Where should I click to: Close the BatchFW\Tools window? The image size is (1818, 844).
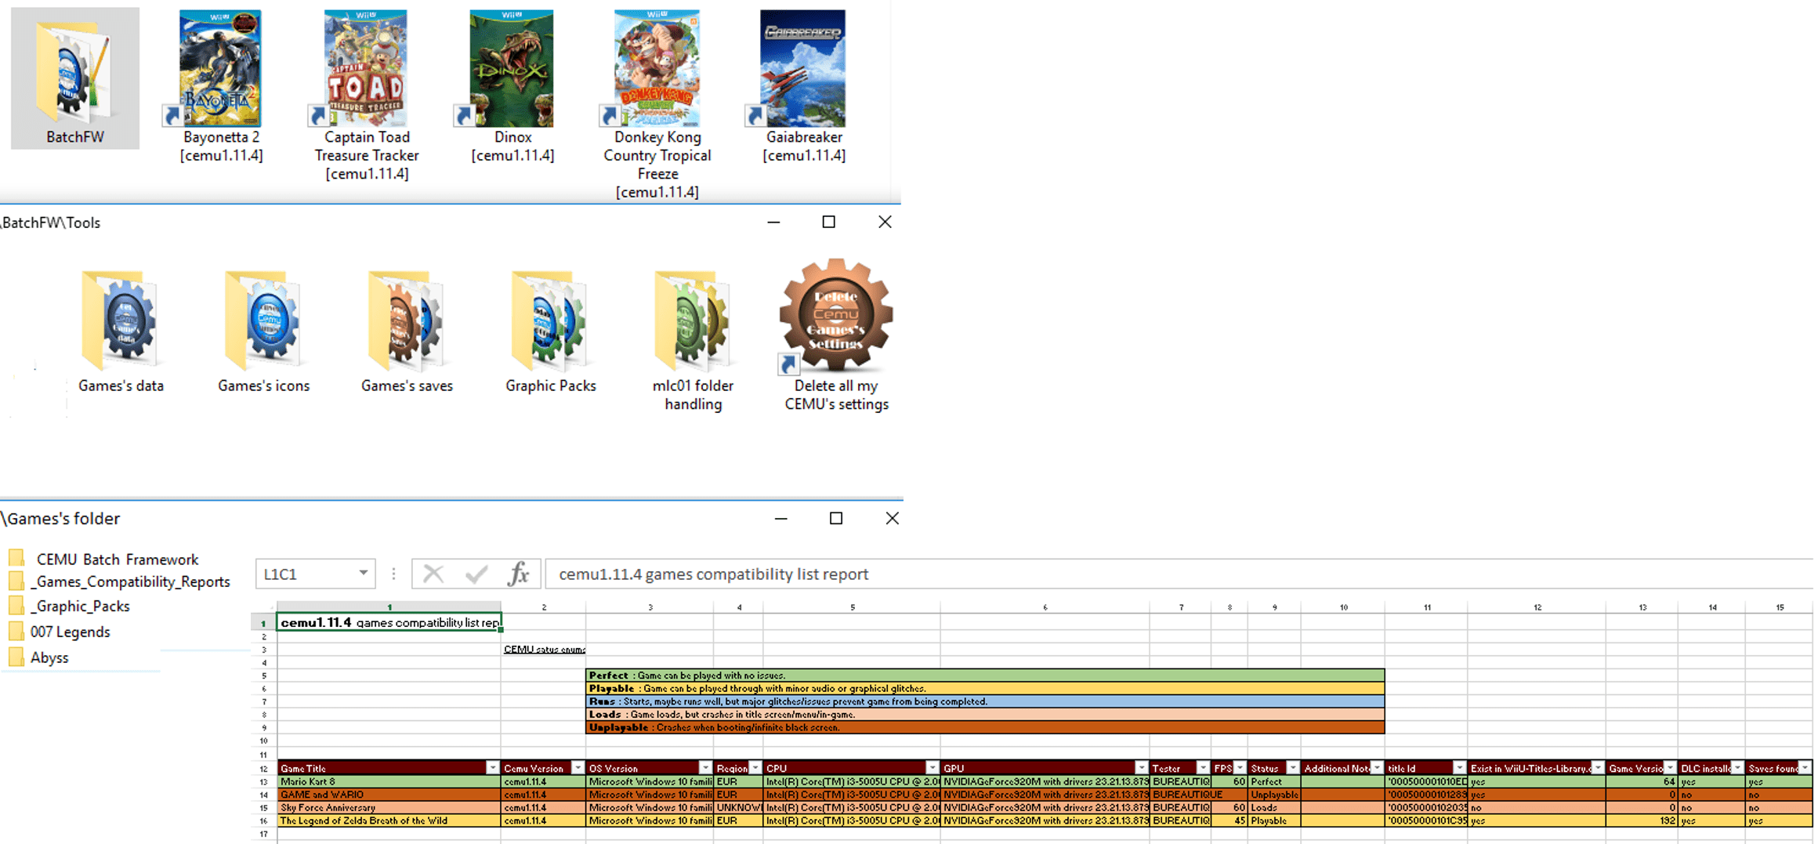pos(885,223)
